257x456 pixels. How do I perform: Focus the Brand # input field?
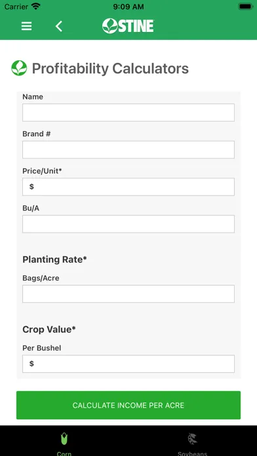128,150
